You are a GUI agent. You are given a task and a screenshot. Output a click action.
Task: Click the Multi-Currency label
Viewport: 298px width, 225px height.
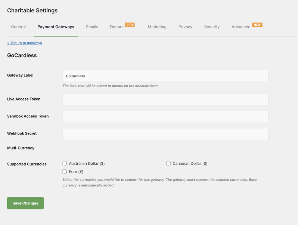click(21, 148)
